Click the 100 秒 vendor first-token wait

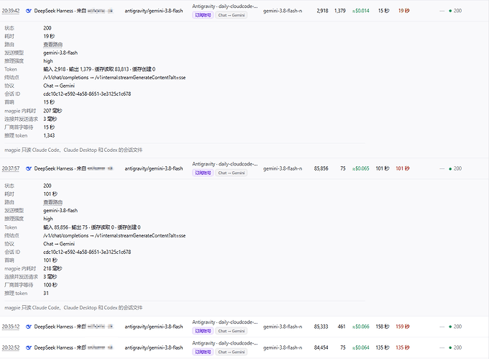[x=50, y=285]
